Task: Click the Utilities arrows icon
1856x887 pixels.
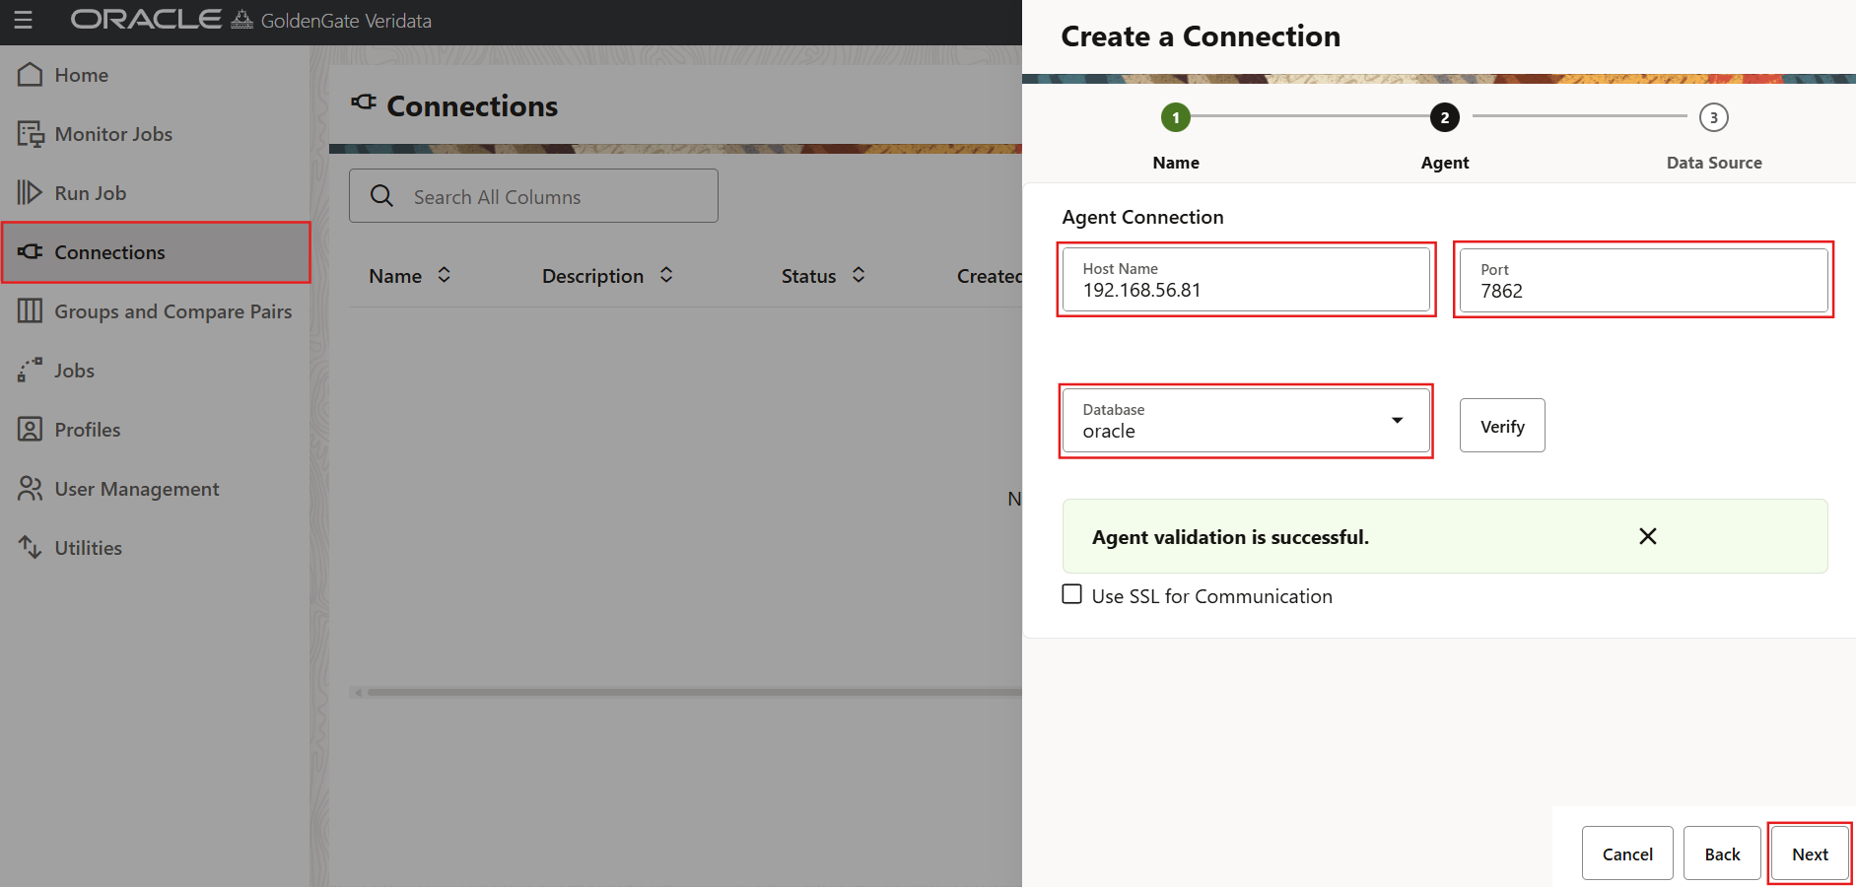Action: pyautogui.click(x=31, y=547)
